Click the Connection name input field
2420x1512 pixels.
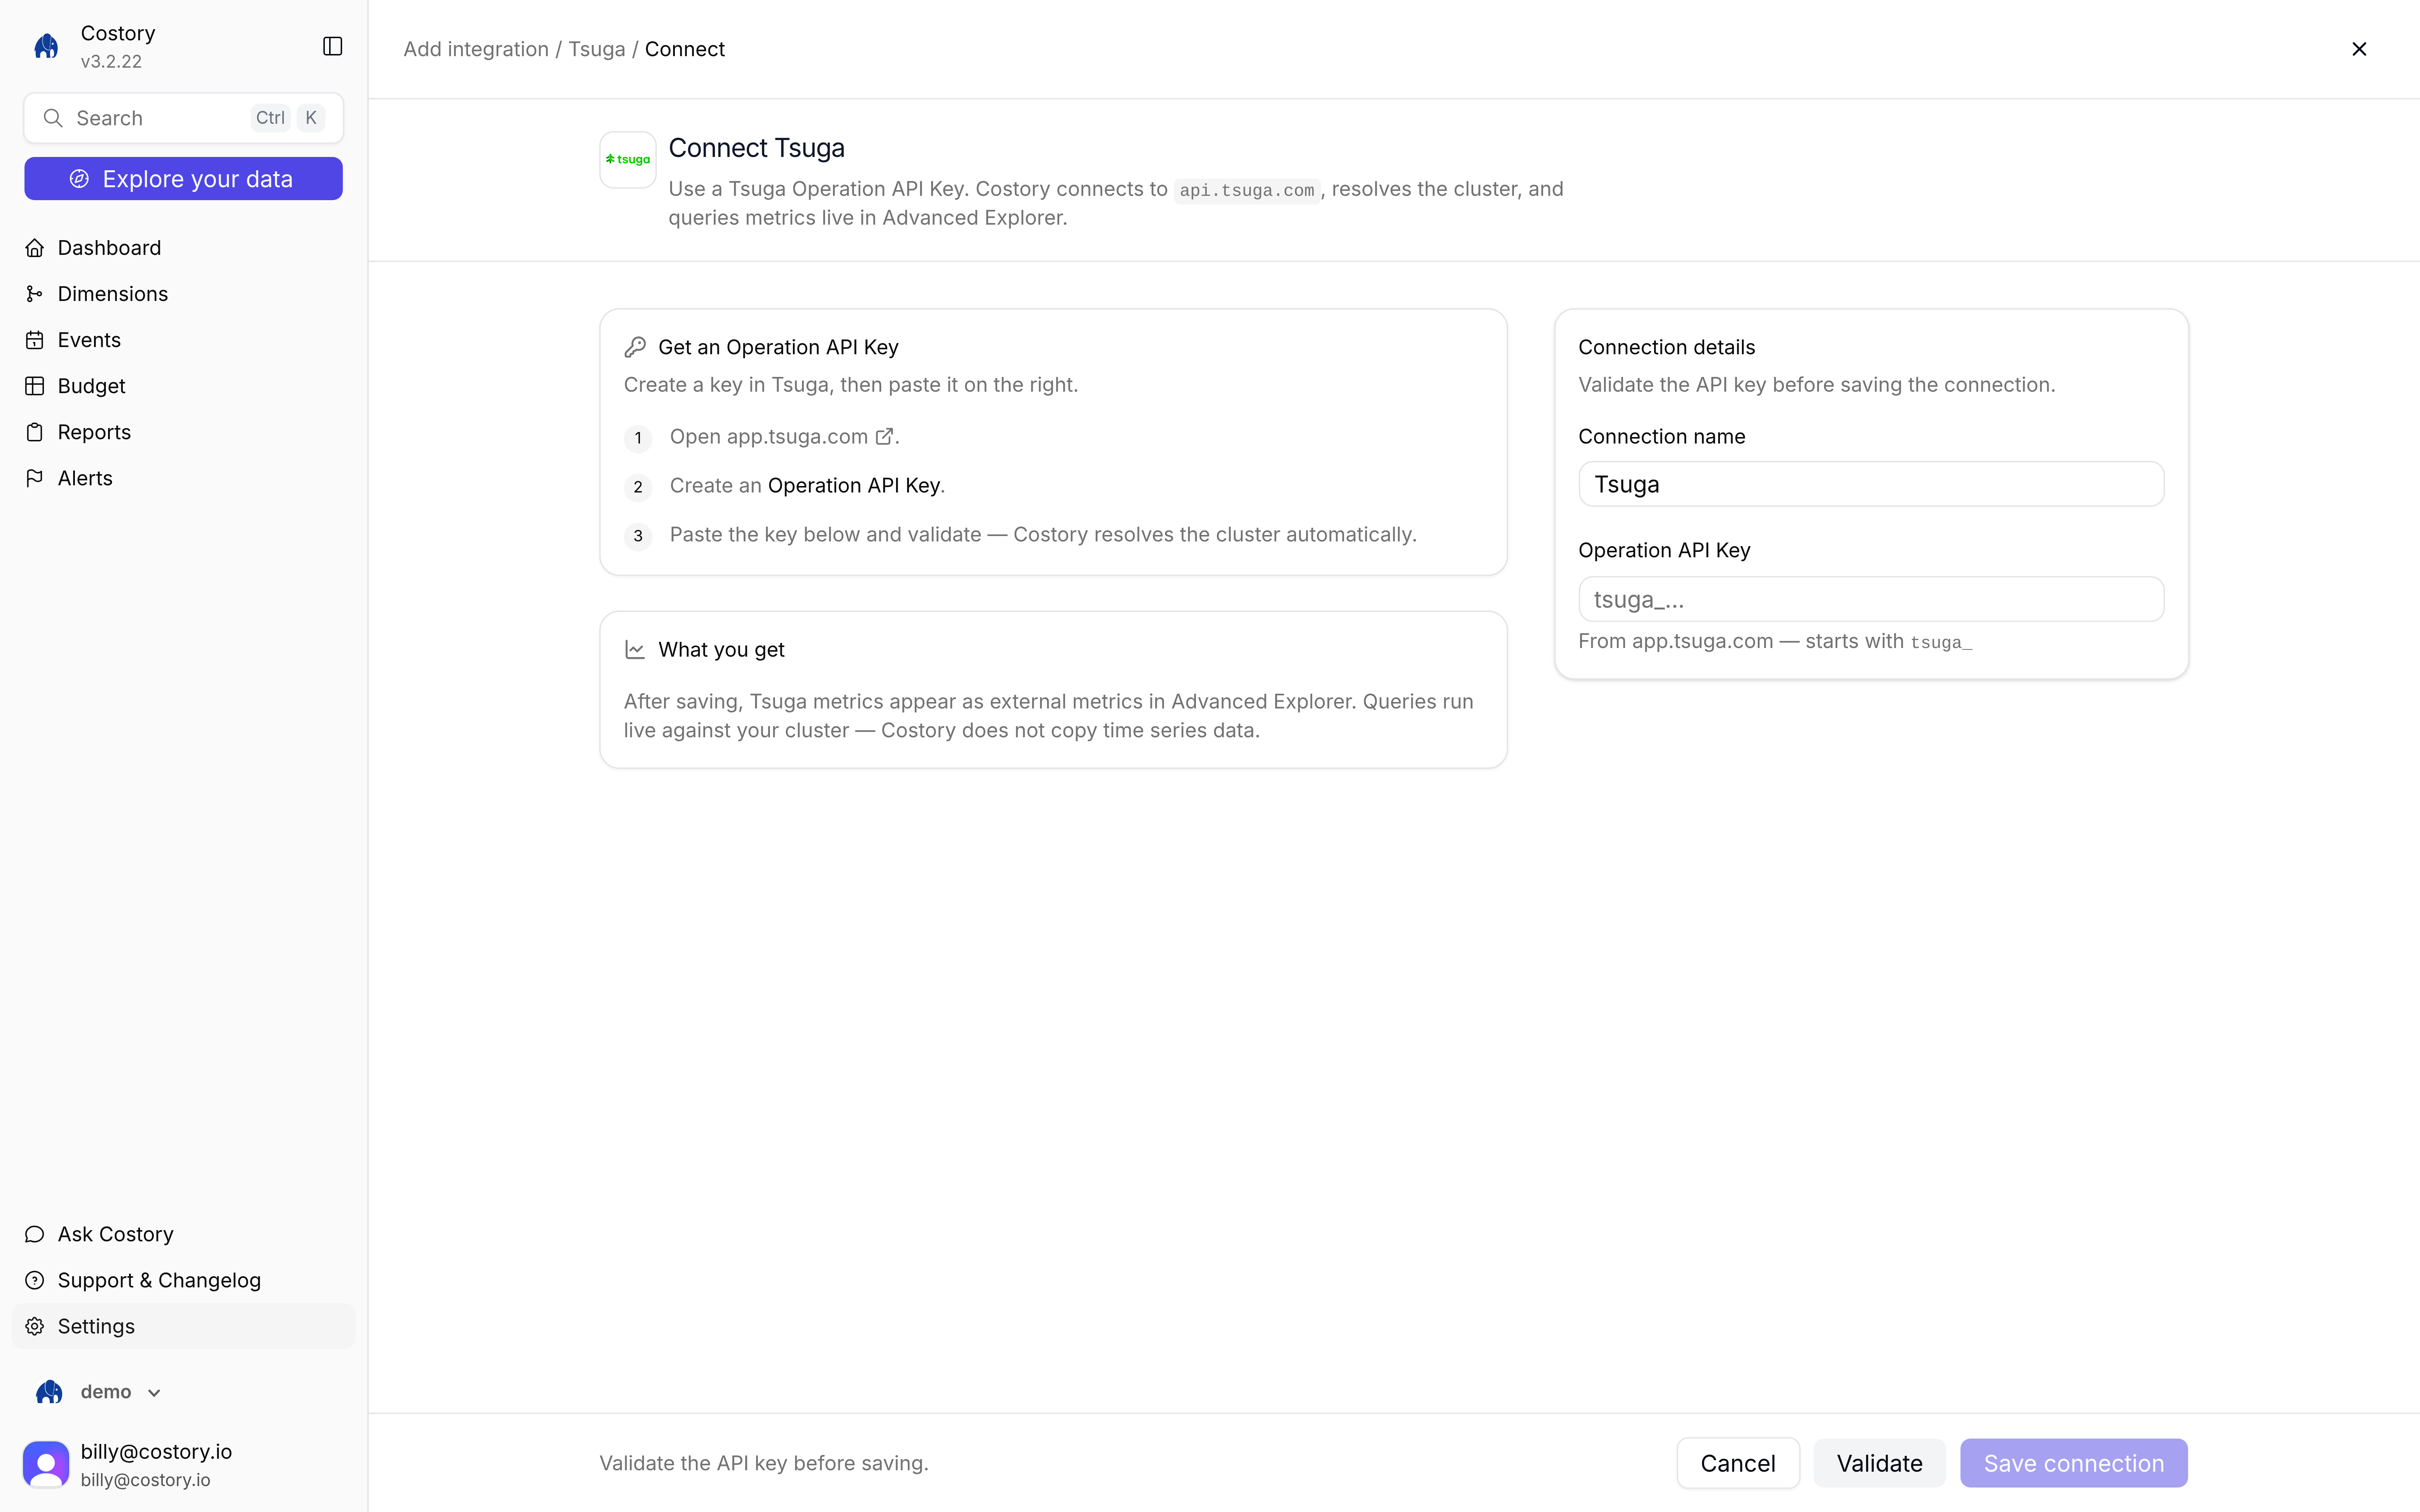click(x=1871, y=484)
